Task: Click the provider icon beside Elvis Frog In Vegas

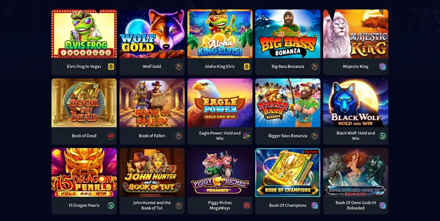Action: coord(111,66)
